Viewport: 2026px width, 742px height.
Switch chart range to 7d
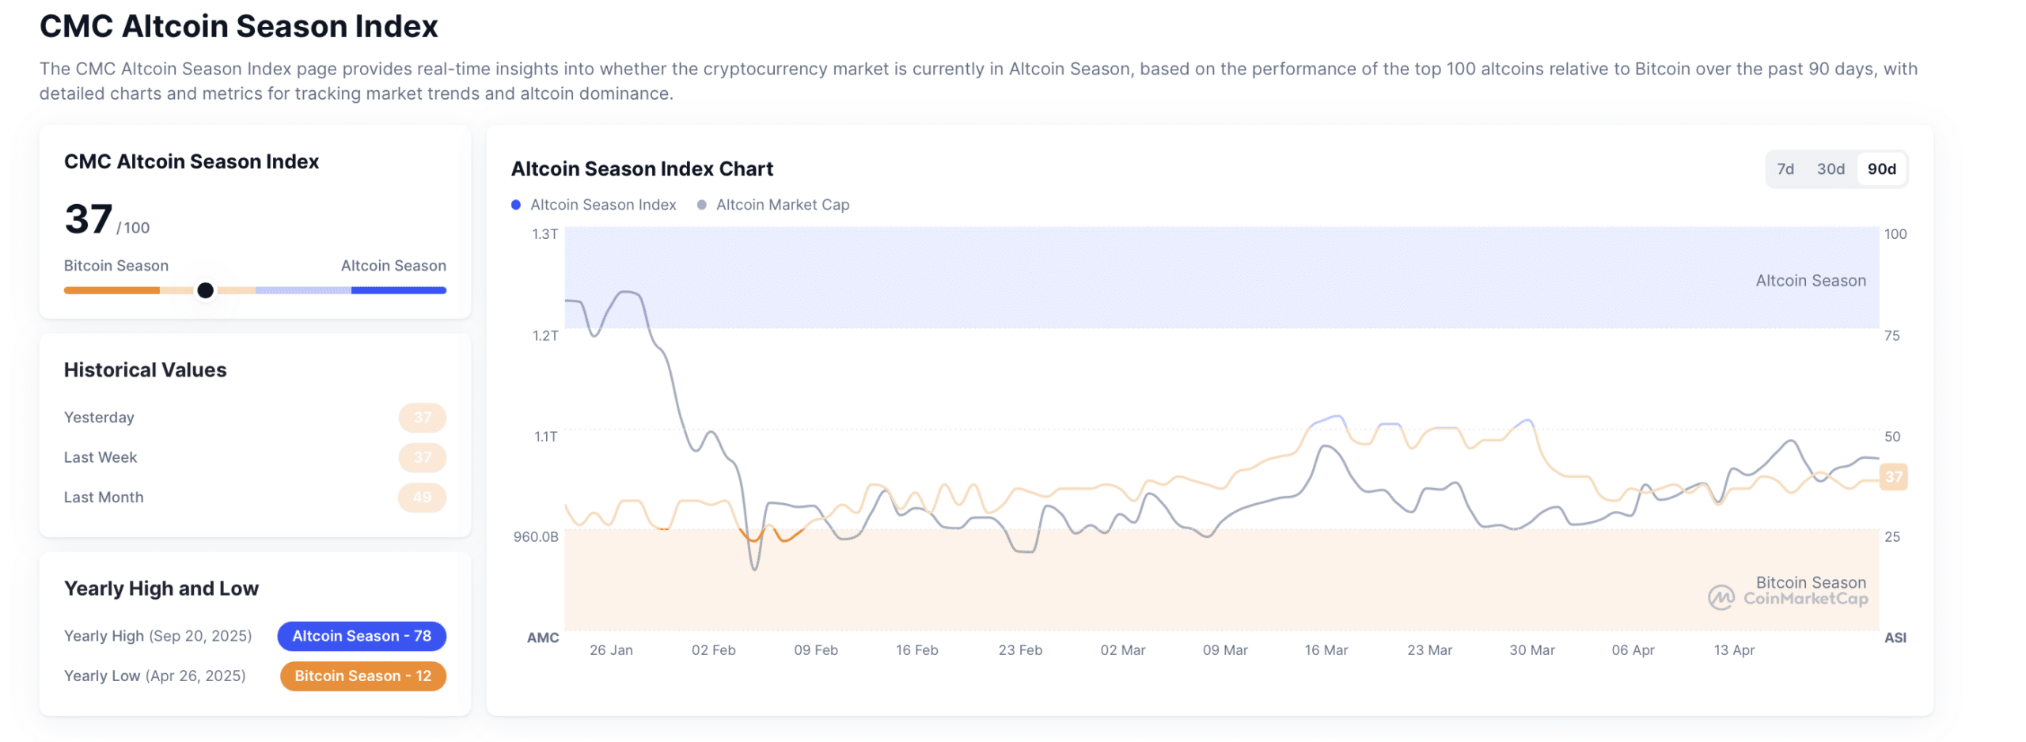(x=1784, y=168)
